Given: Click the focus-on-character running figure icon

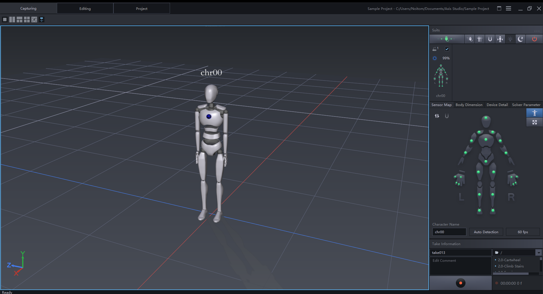Looking at the screenshot, I should point(34,20).
